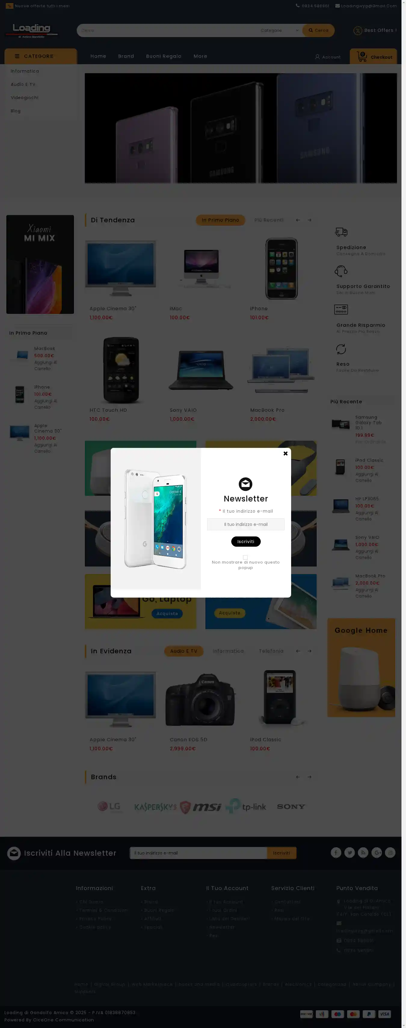
Task: Switch to the Più Recenti tab
Action: click(269, 220)
